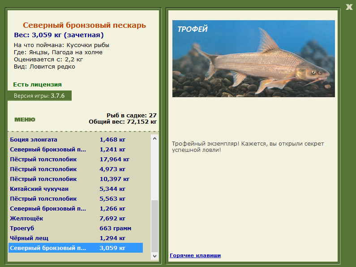This screenshot has height=267, width=356.
Task: Select the Троегуб 663 грамм row
Action: [x=76, y=228]
